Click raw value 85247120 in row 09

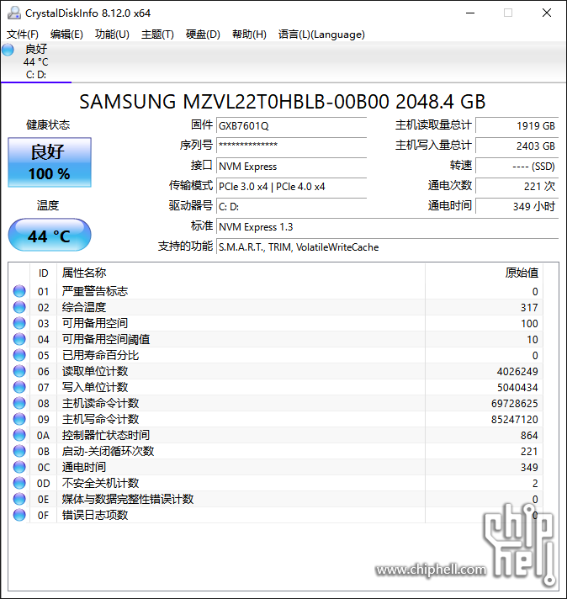coord(515,420)
